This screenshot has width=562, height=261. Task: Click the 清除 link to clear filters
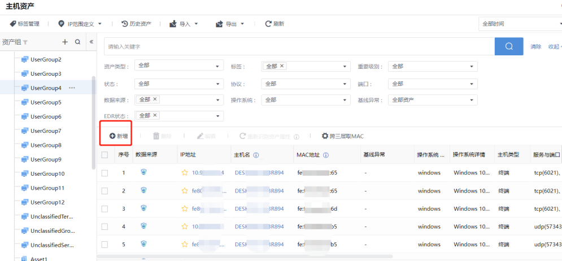click(x=535, y=47)
